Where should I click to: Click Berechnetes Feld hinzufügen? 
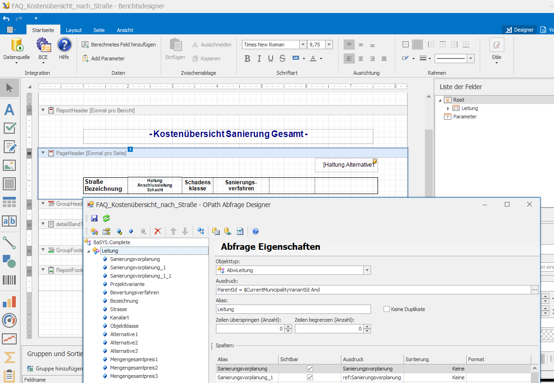point(119,45)
